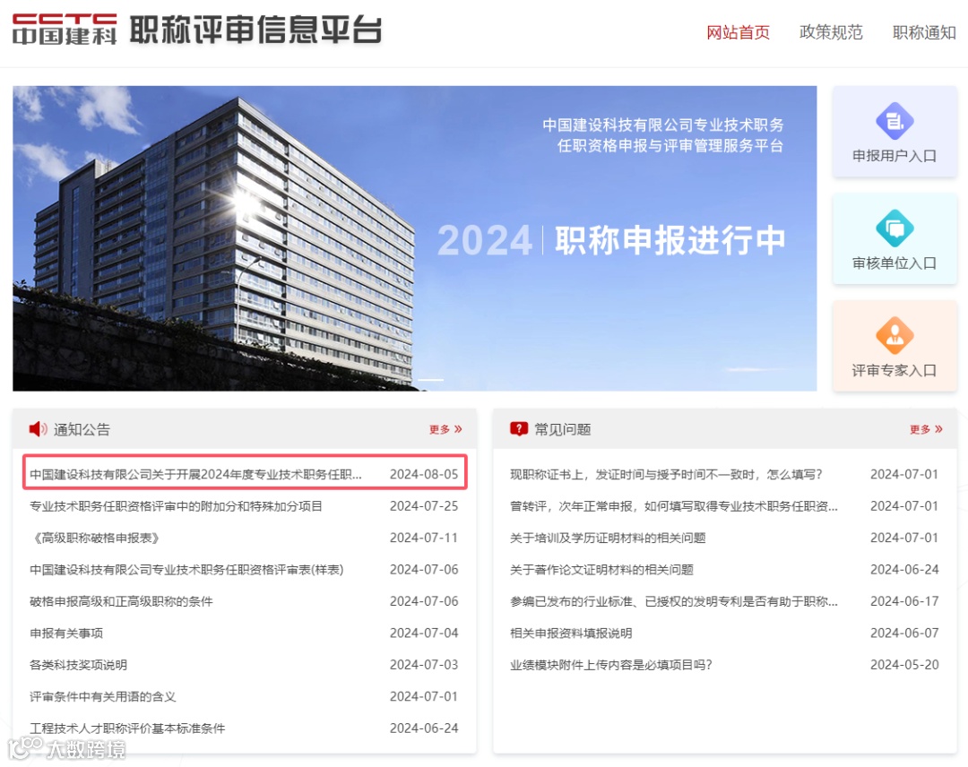The height and width of the screenshot is (767, 968).
Task: Go to 网站首页 menu item
Action: 739,32
